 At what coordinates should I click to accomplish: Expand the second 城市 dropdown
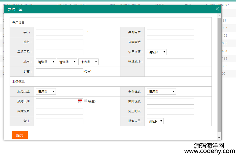[x=67, y=62]
